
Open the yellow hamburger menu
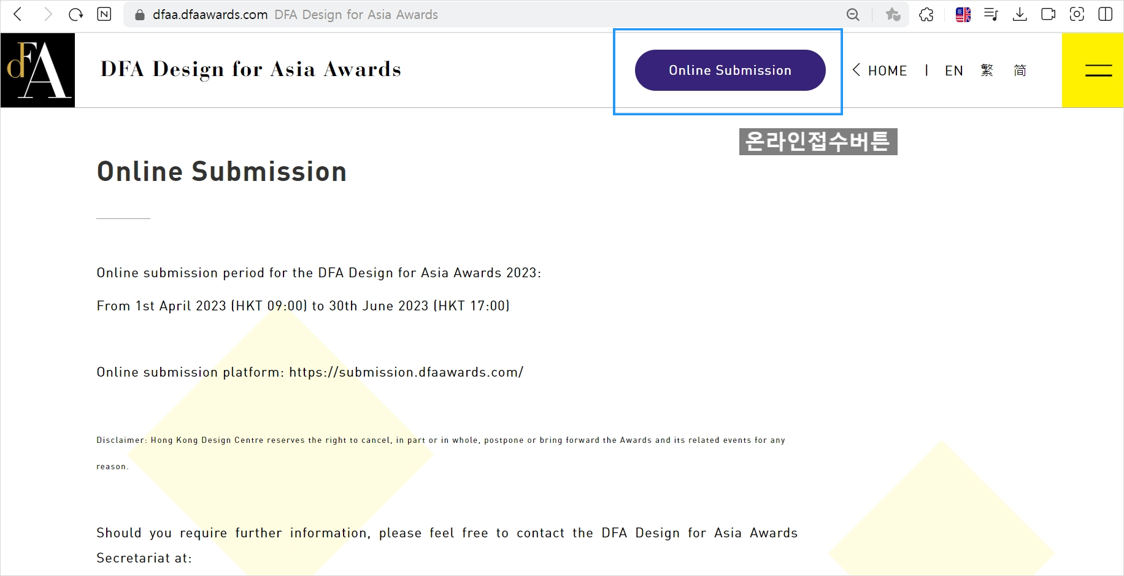coord(1098,71)
